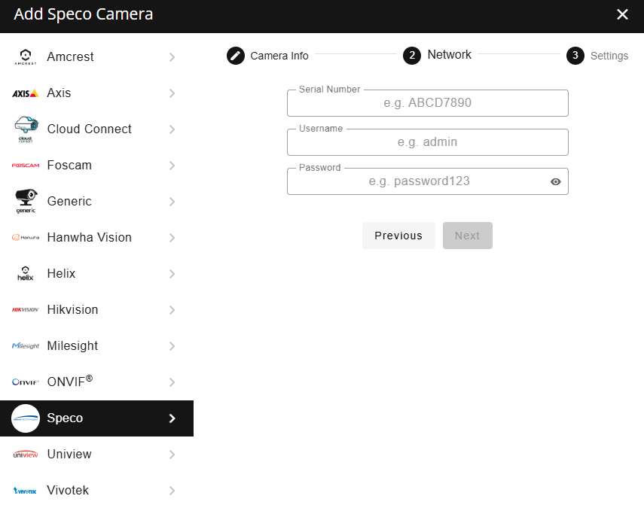Click the Amcrest brand logo icon

coord(26,57)
